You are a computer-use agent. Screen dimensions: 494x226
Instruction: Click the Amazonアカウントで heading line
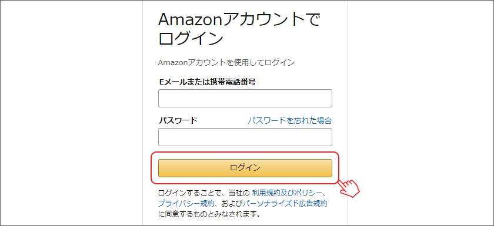239,21
